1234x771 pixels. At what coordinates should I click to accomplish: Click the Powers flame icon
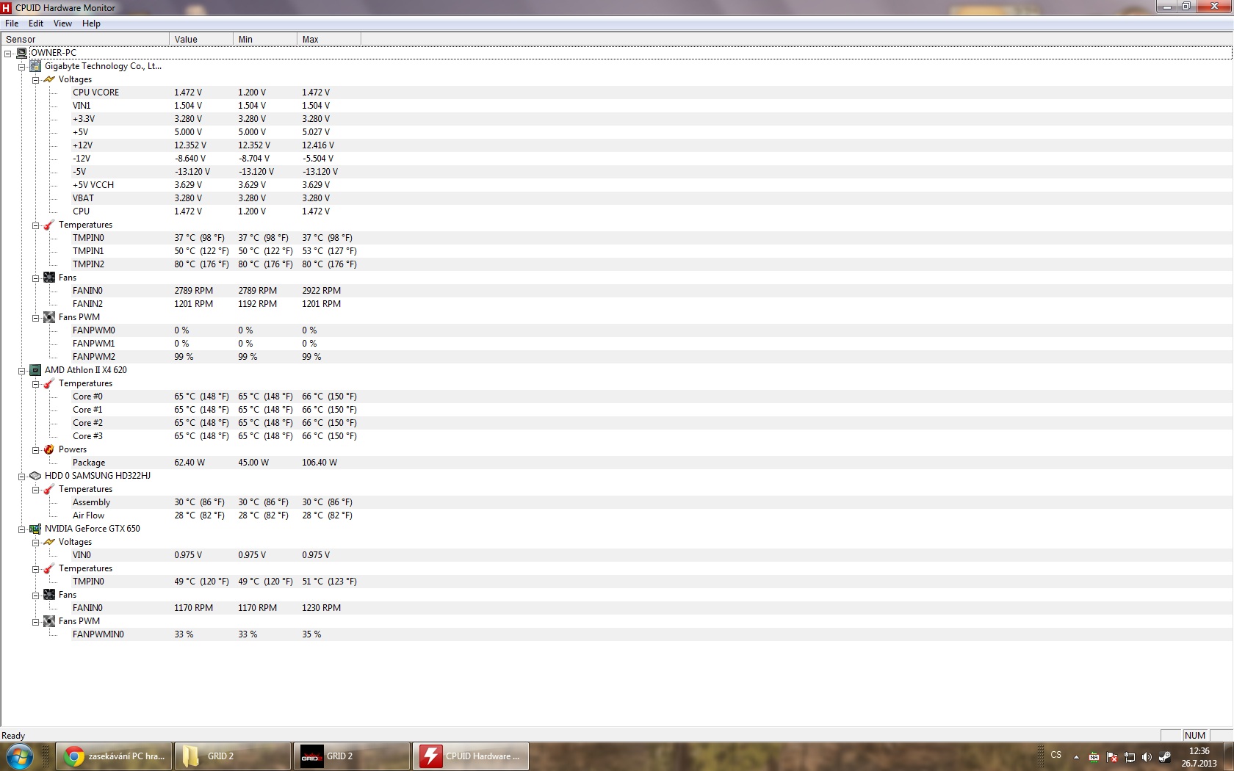coord(49,449)
